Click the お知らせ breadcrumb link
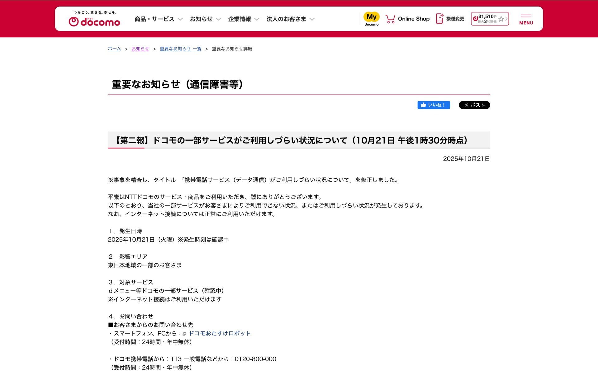 pos(140,49)
